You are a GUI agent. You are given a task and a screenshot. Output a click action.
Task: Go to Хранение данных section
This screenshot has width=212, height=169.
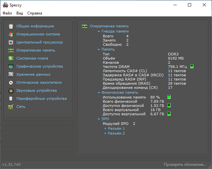pos(33,74)
